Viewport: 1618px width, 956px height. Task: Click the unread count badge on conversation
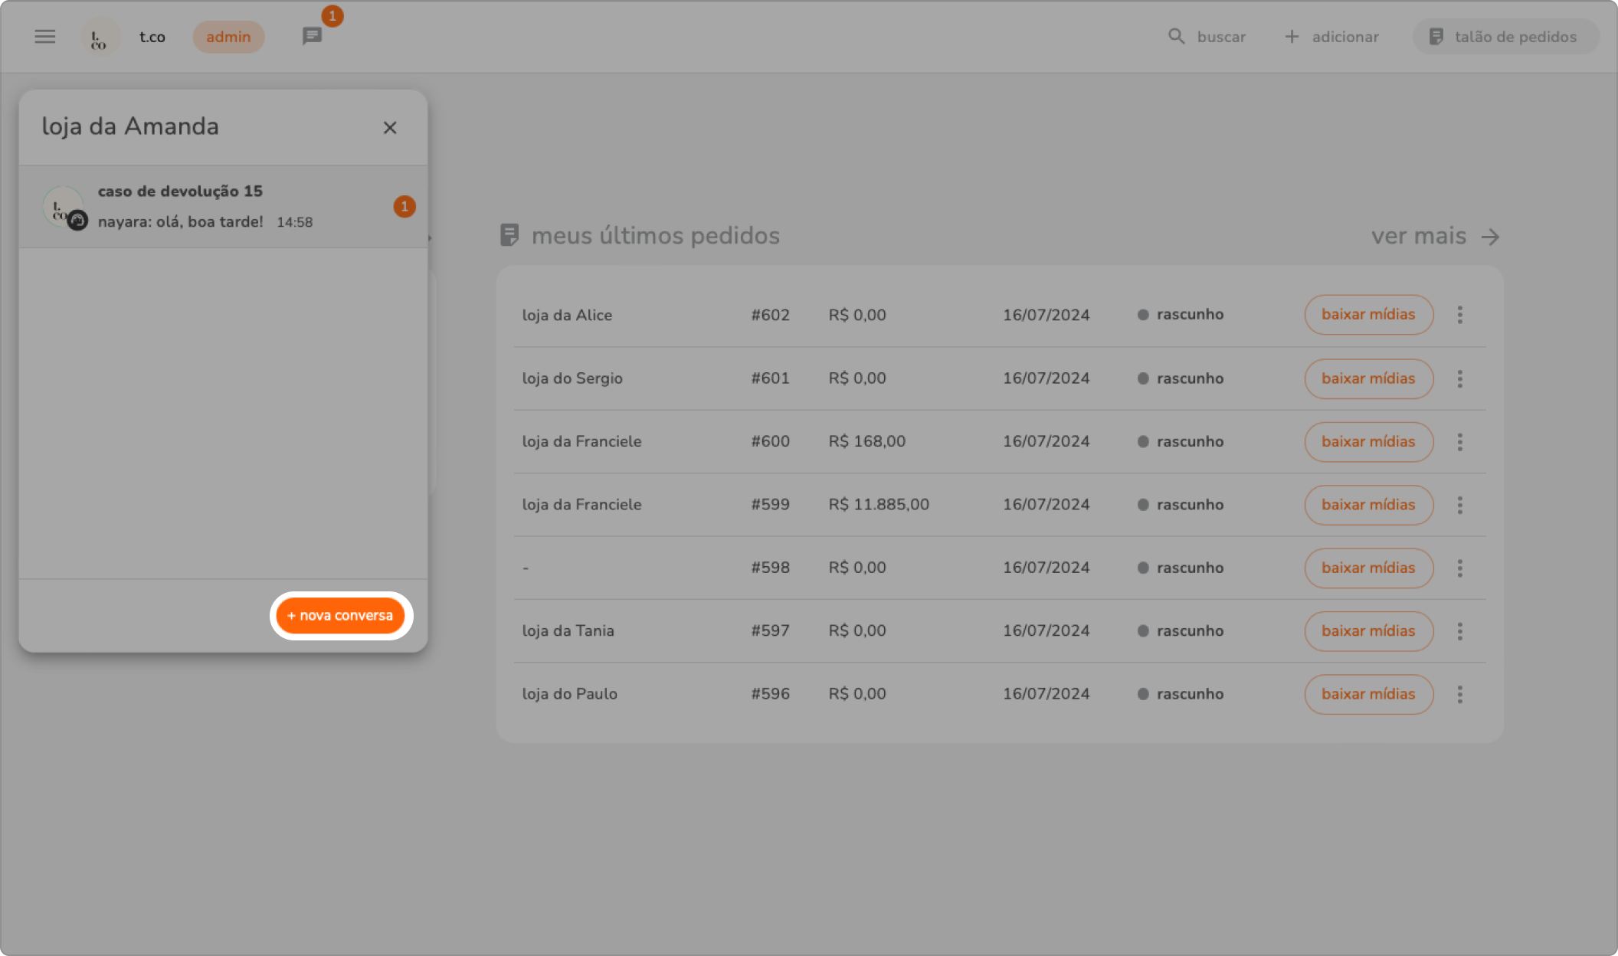click(x=404, y=206)
